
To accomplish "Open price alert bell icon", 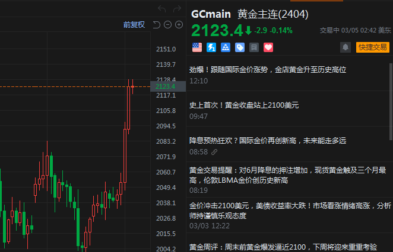I will coord(346,47).
